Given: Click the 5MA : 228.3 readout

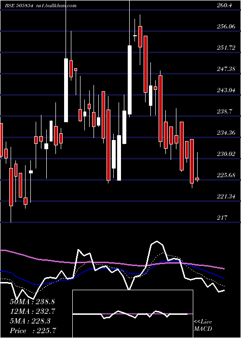Looking at the screenshot, I should click(30, 321).
